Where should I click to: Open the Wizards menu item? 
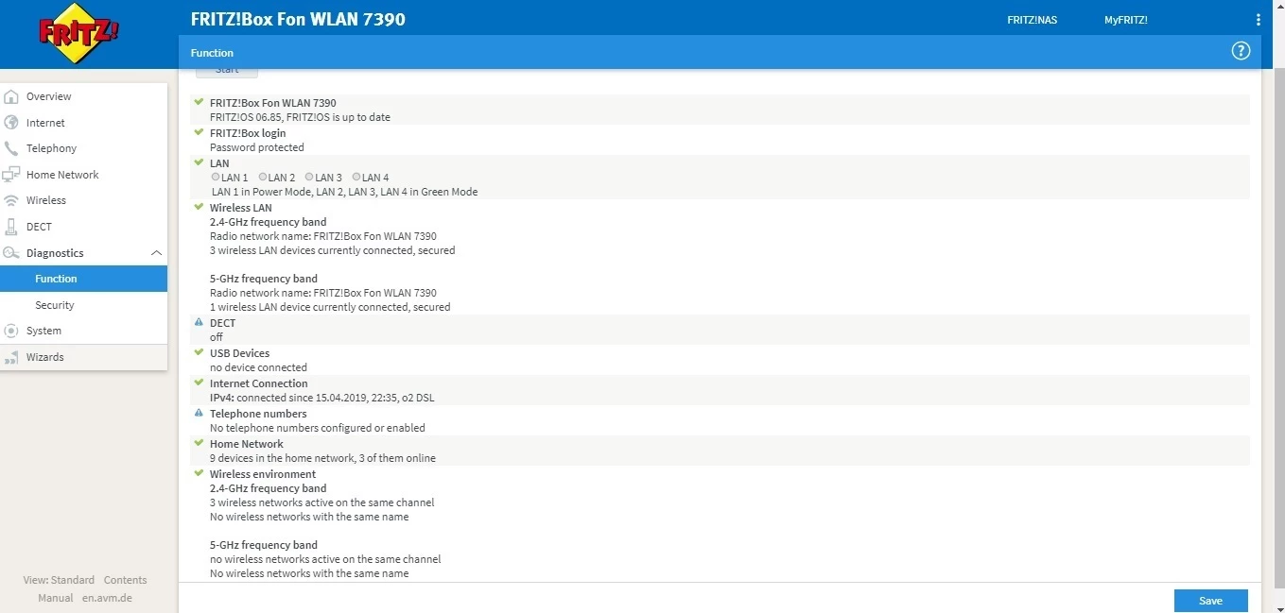pos(83,357)
